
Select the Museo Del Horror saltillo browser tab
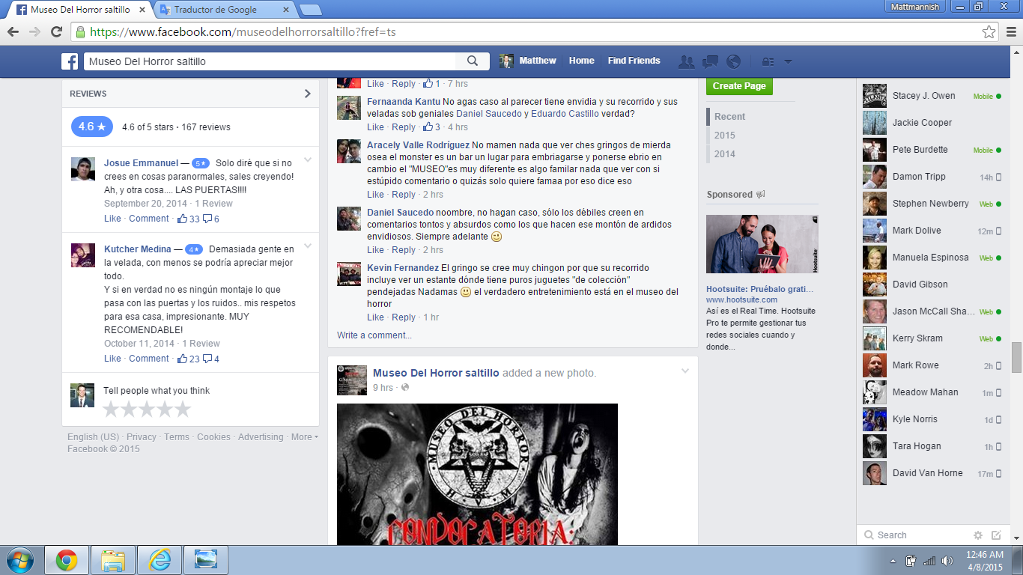click(x=79, y=10)
